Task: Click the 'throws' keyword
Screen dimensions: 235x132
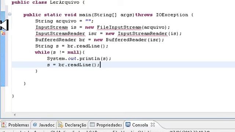Action: click(x=144, y=15)
